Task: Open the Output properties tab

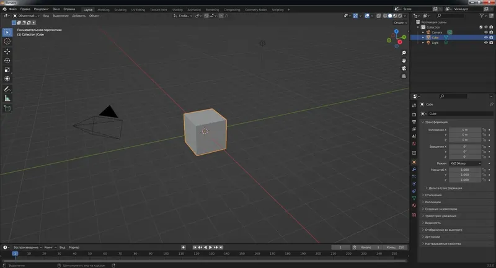Action: [x=414, y=122]
